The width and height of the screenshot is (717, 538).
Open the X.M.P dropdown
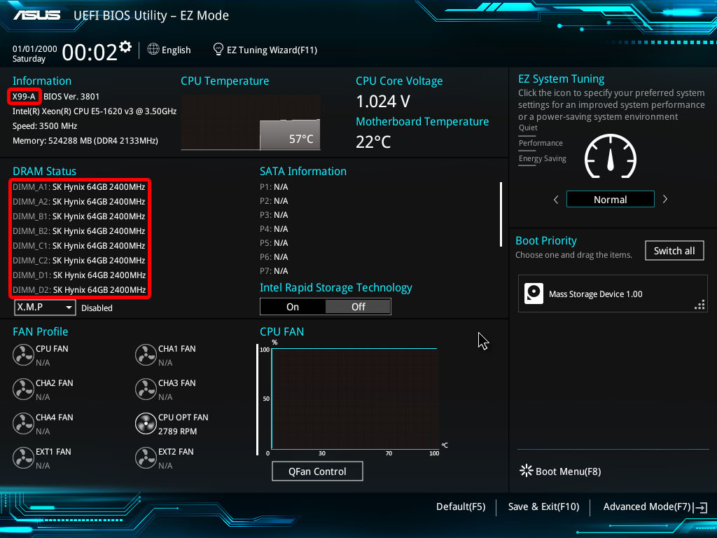pos(45,308)
